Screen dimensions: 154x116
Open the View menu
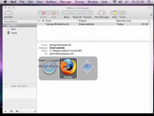point(40,2)
